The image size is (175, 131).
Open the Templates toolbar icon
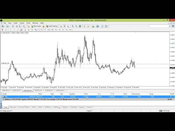click(x=106, y=26)
